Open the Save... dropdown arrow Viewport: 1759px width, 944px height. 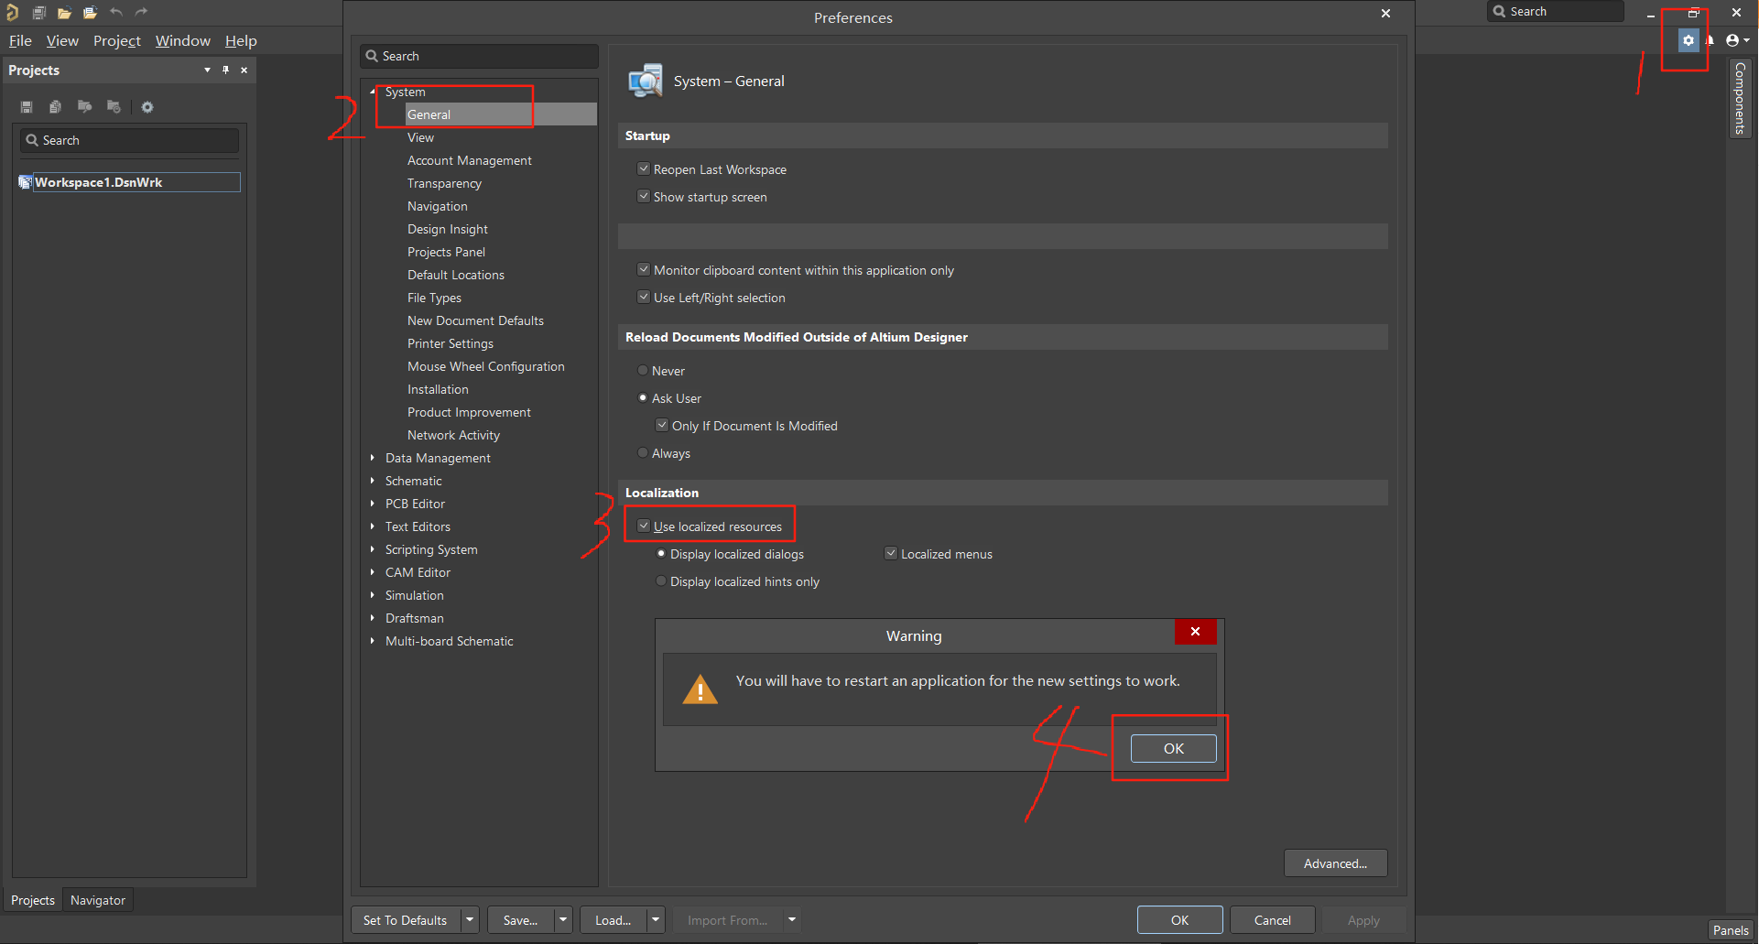(563, 920)
